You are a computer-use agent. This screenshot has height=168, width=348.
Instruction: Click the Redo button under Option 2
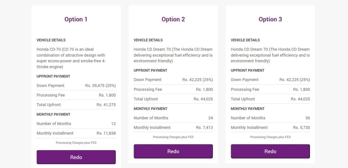point(173,151)
